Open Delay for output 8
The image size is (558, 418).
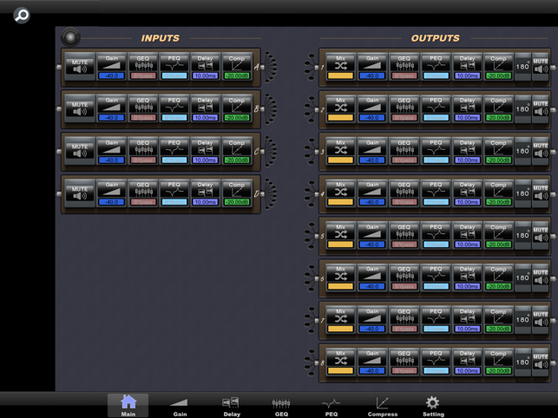point(467,362)
